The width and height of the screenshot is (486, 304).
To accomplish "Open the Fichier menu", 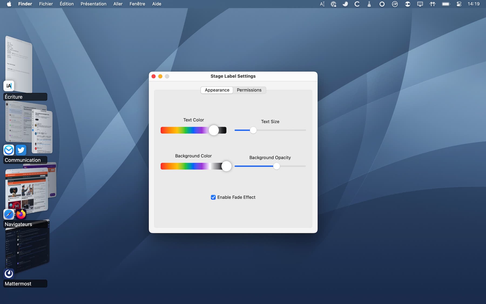I will [46, 4].
